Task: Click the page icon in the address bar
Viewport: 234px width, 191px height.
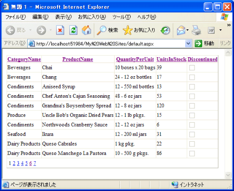Action: point(32,43)
